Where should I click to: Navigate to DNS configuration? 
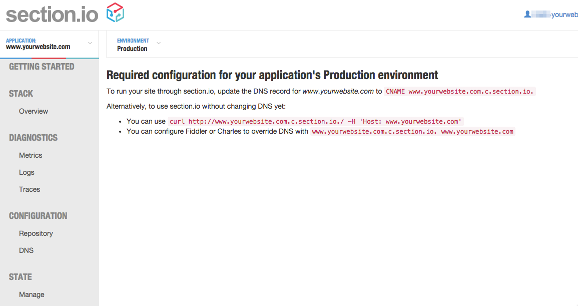(x=26, y=250)
